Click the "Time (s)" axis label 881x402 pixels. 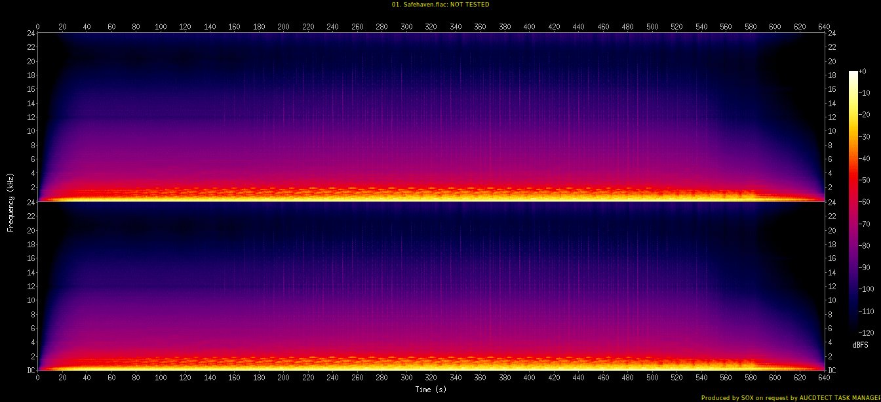pyautogui.click(x=431, y=390)
